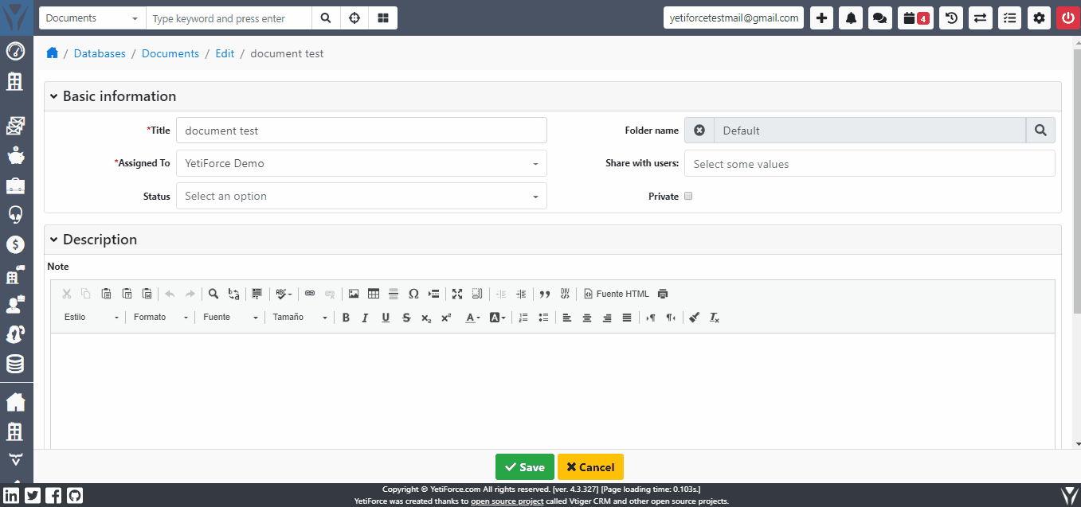Open the background color picker

497,318
